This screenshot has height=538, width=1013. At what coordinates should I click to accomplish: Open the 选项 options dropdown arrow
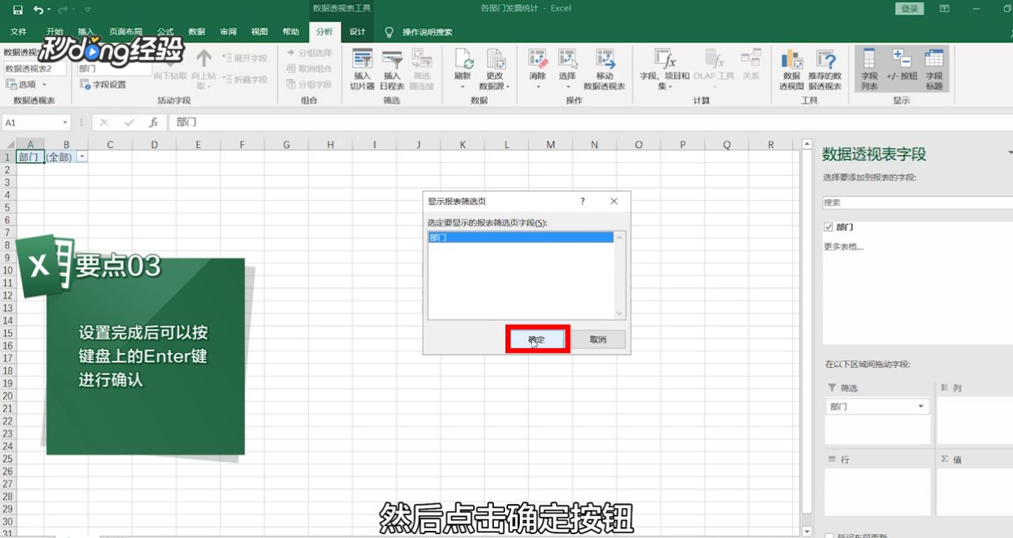pos(44,85)
